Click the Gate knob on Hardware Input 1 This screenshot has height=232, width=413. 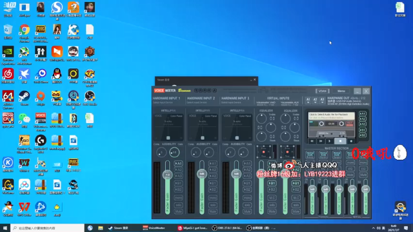174,152
